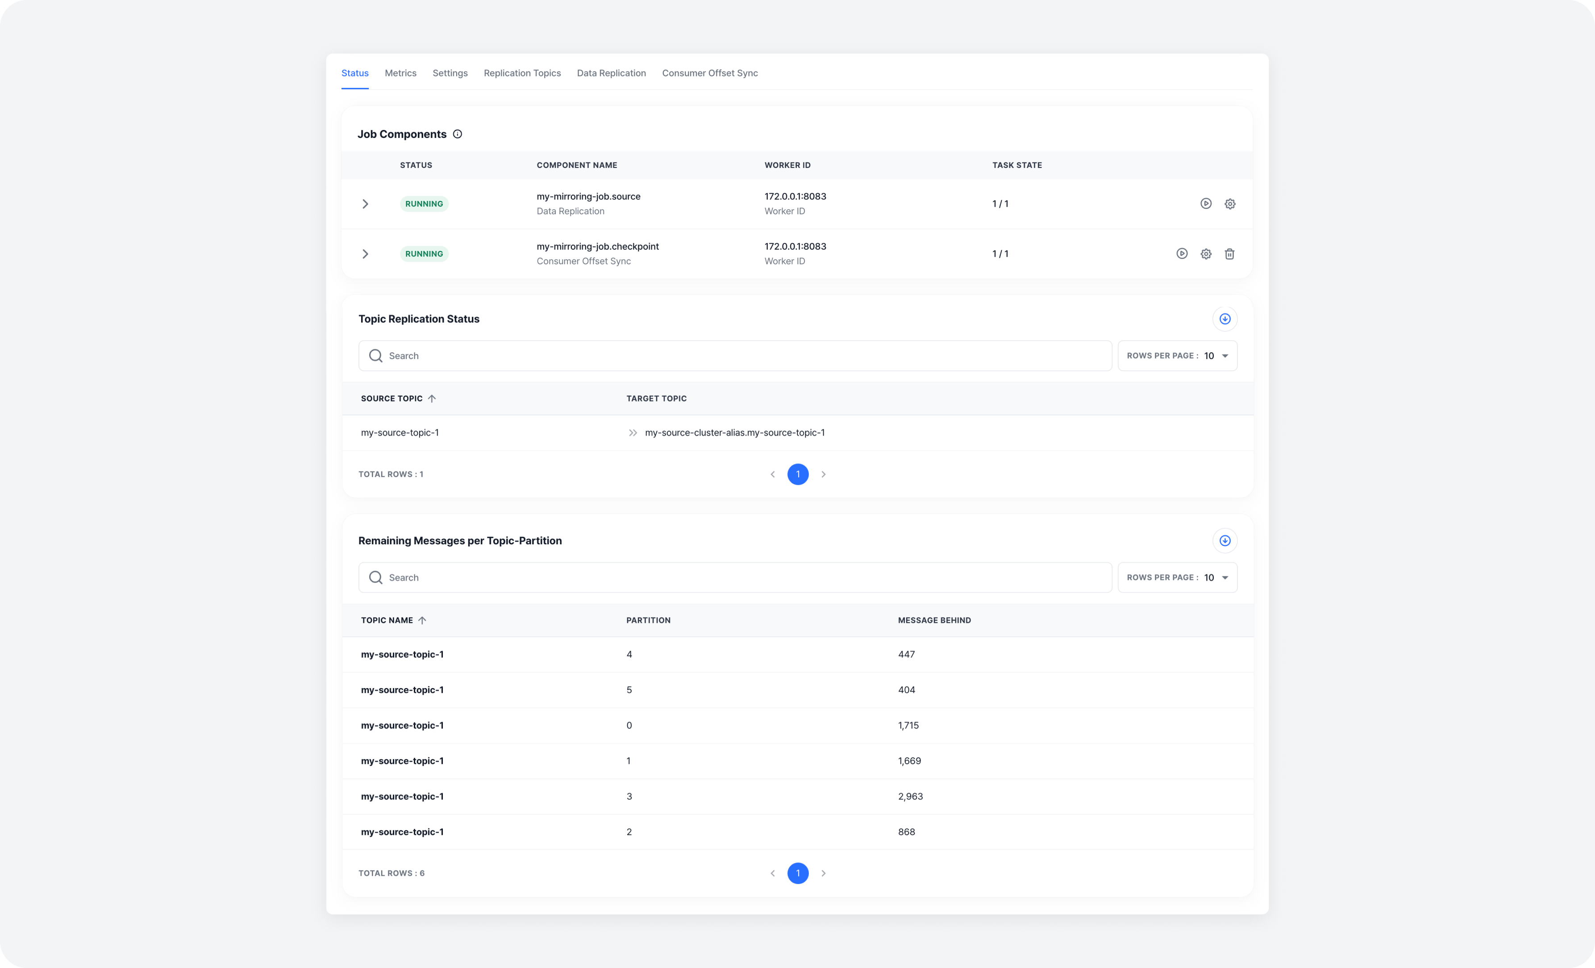Screen dimensions: 1595x968
Task: Open the Job Components info icon
Action: click(457, 134)
